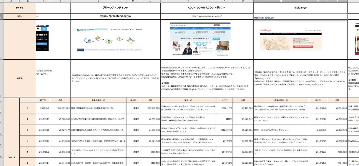Select column O header
Viewport: 359px width, 166px height.
tap(188, 1)
